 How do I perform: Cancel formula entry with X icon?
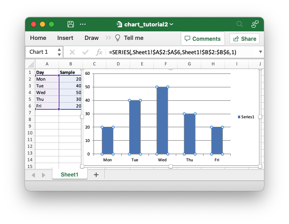click(x=72, y=52)
